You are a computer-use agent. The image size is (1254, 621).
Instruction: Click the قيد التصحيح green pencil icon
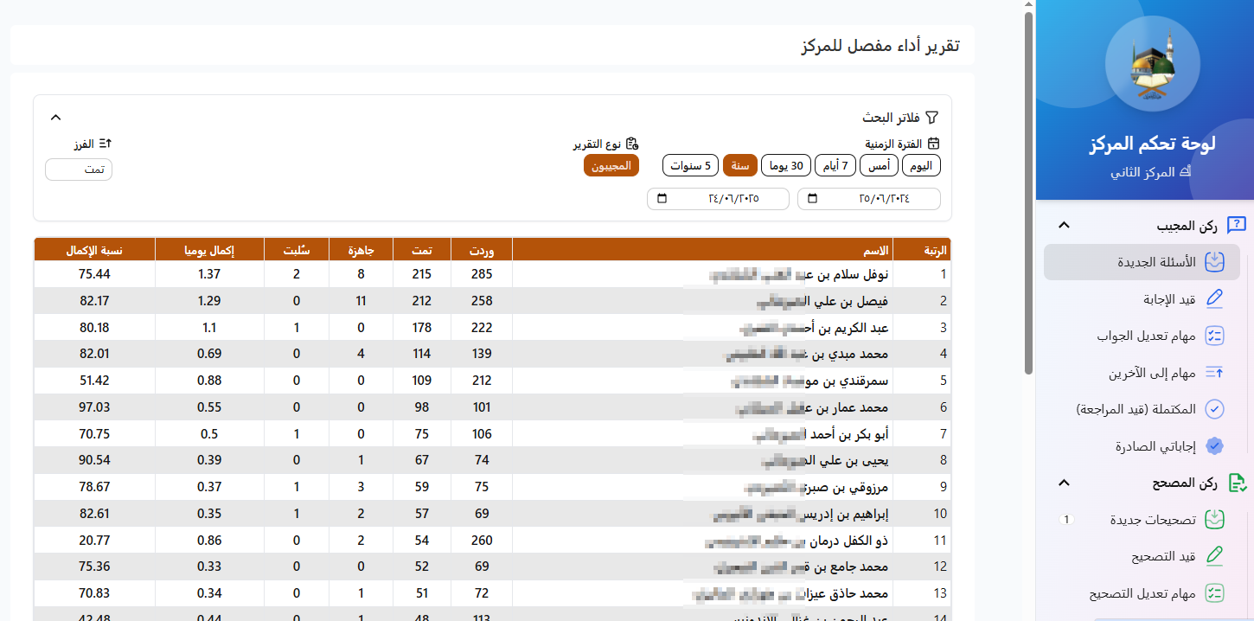pos(1215,556)
